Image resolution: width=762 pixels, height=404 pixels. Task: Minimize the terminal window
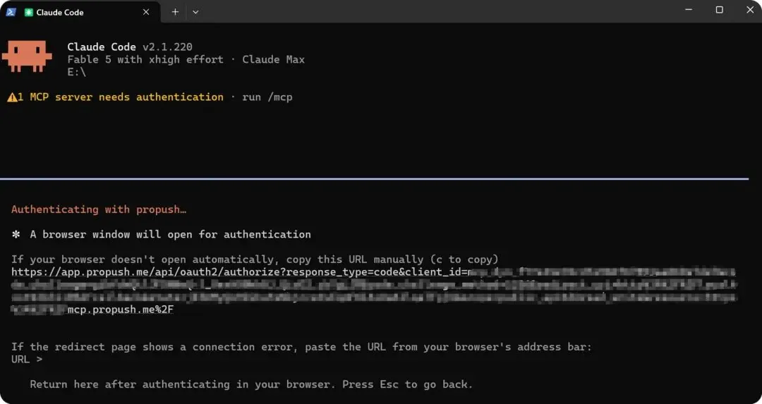coord(689,10)
